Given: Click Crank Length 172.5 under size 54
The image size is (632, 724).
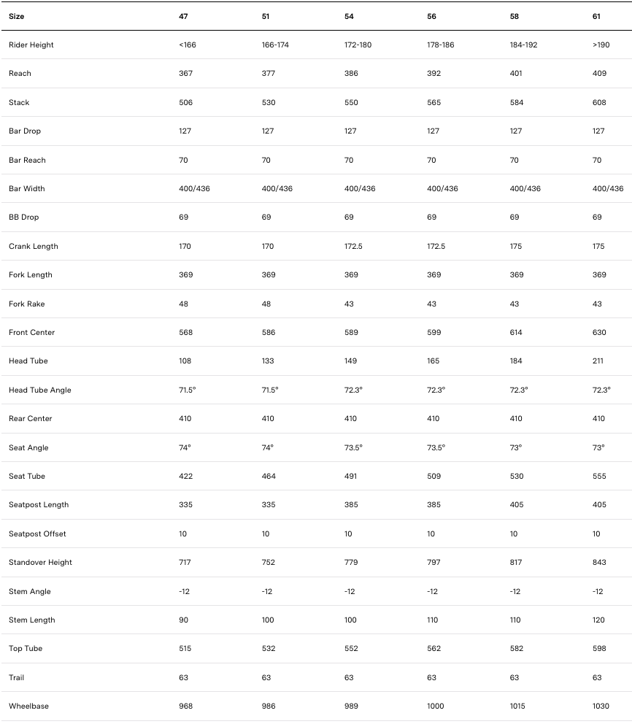Looking at the screenshot, I should click(353, 246).
